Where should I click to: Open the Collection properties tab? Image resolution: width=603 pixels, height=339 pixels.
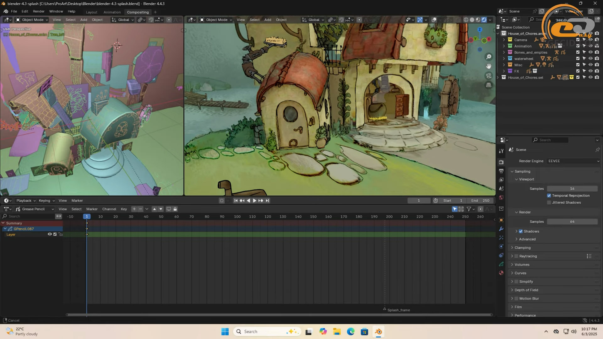coord(501,209)
